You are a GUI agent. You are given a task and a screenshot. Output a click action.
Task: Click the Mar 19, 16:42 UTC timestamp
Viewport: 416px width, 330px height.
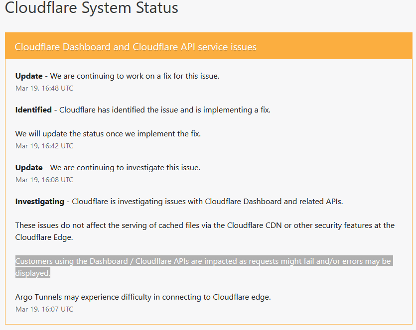point(44,146)
